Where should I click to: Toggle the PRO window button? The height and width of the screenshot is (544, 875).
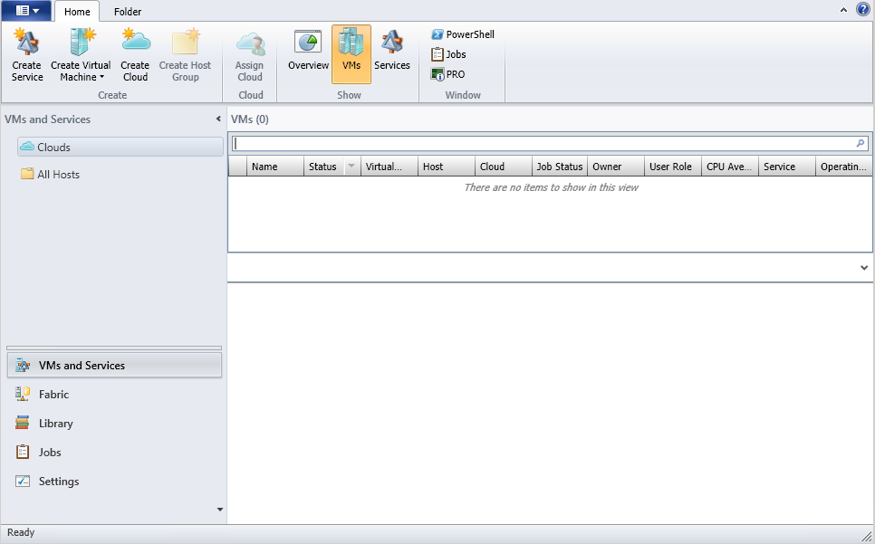click(x=448, y=74)
